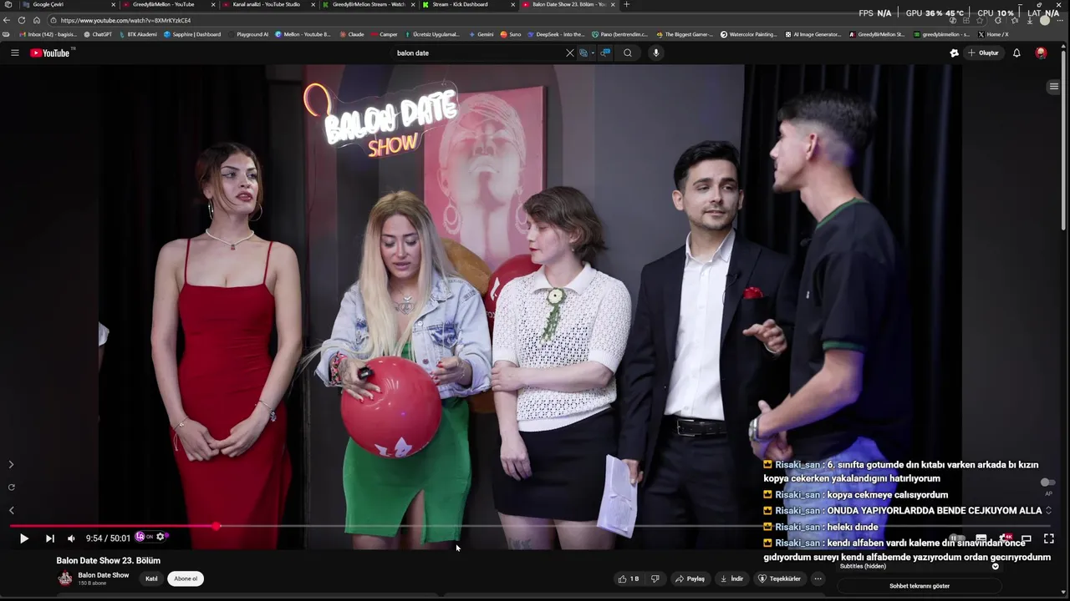This screenshot has width=1070, height=601.
Task: Play the video
Action: (x=23, y=538)
